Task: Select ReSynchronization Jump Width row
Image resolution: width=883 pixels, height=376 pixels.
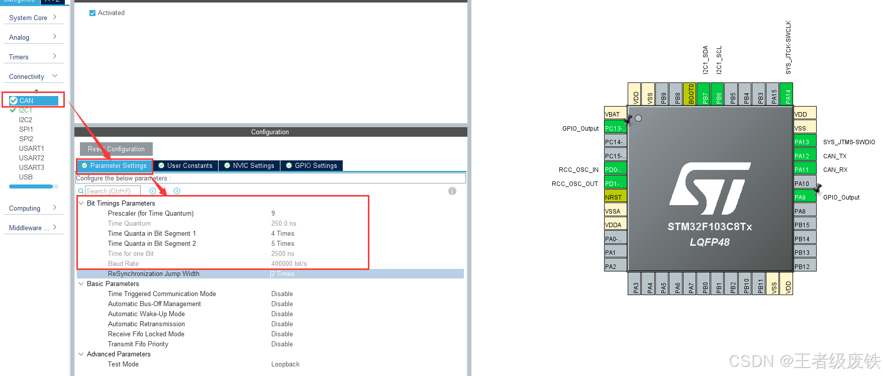Action: point(270,273)
